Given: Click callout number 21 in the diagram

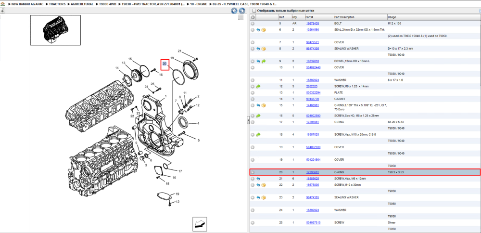Looking at the screenshot, I should pos(180,51).
